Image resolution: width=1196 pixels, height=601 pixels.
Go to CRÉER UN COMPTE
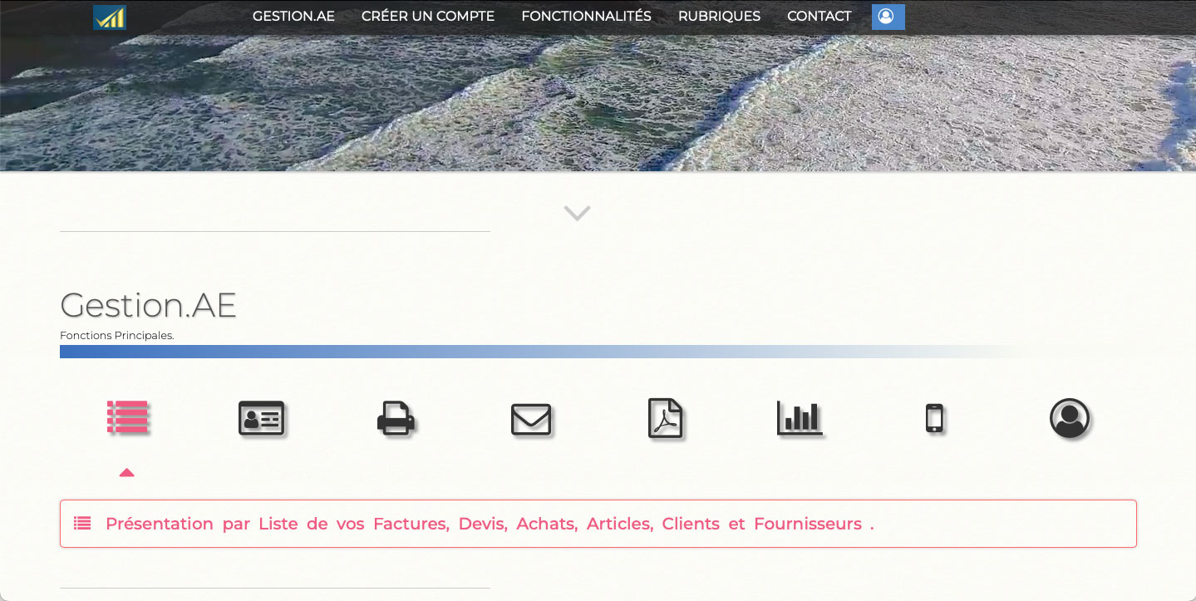(x=428, y=17)
